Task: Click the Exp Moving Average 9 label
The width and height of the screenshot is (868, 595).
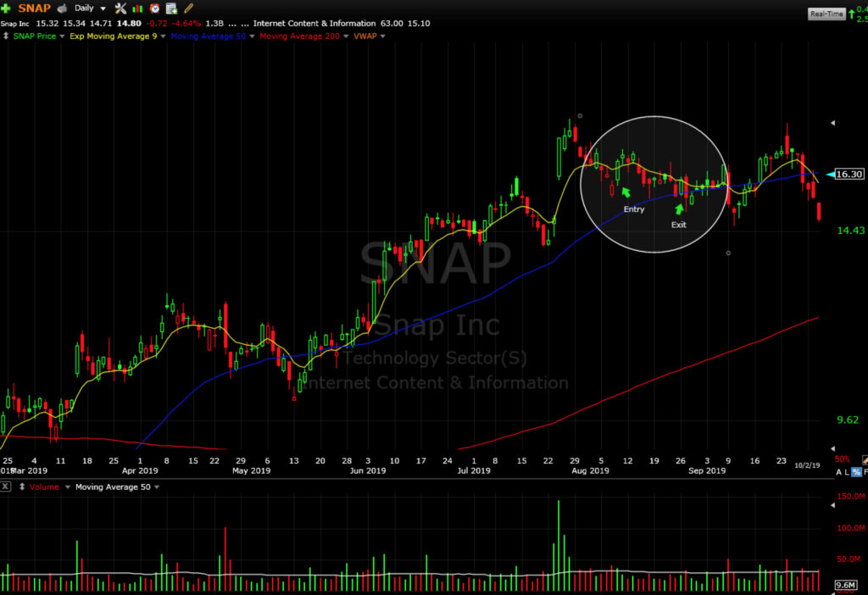Action: pos(114,36)
